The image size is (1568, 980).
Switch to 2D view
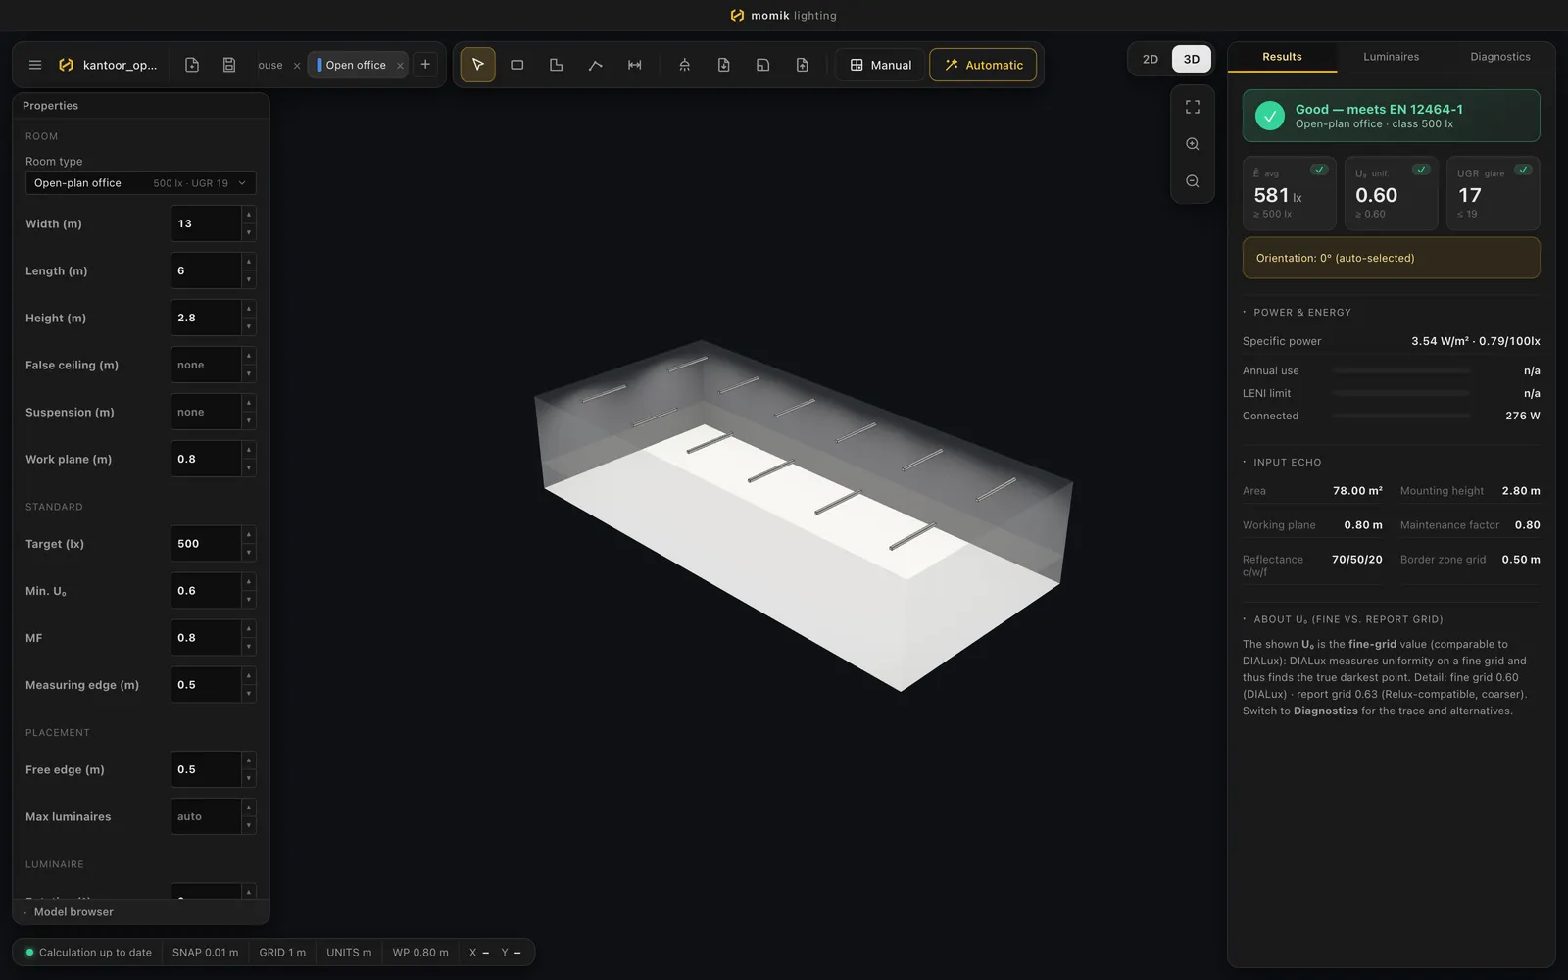(1151, 59)
